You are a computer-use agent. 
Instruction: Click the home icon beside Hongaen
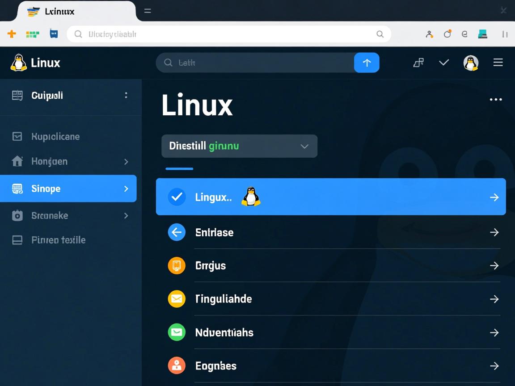pyautogui.click(x=17, y=161)
